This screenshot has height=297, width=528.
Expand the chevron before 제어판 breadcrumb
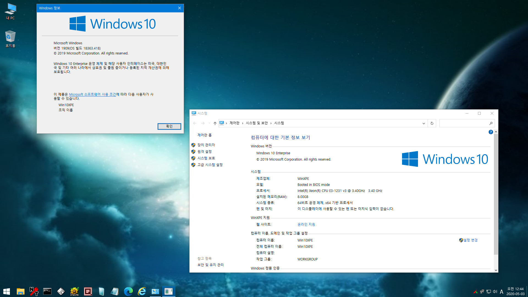[x=226, y=123]
